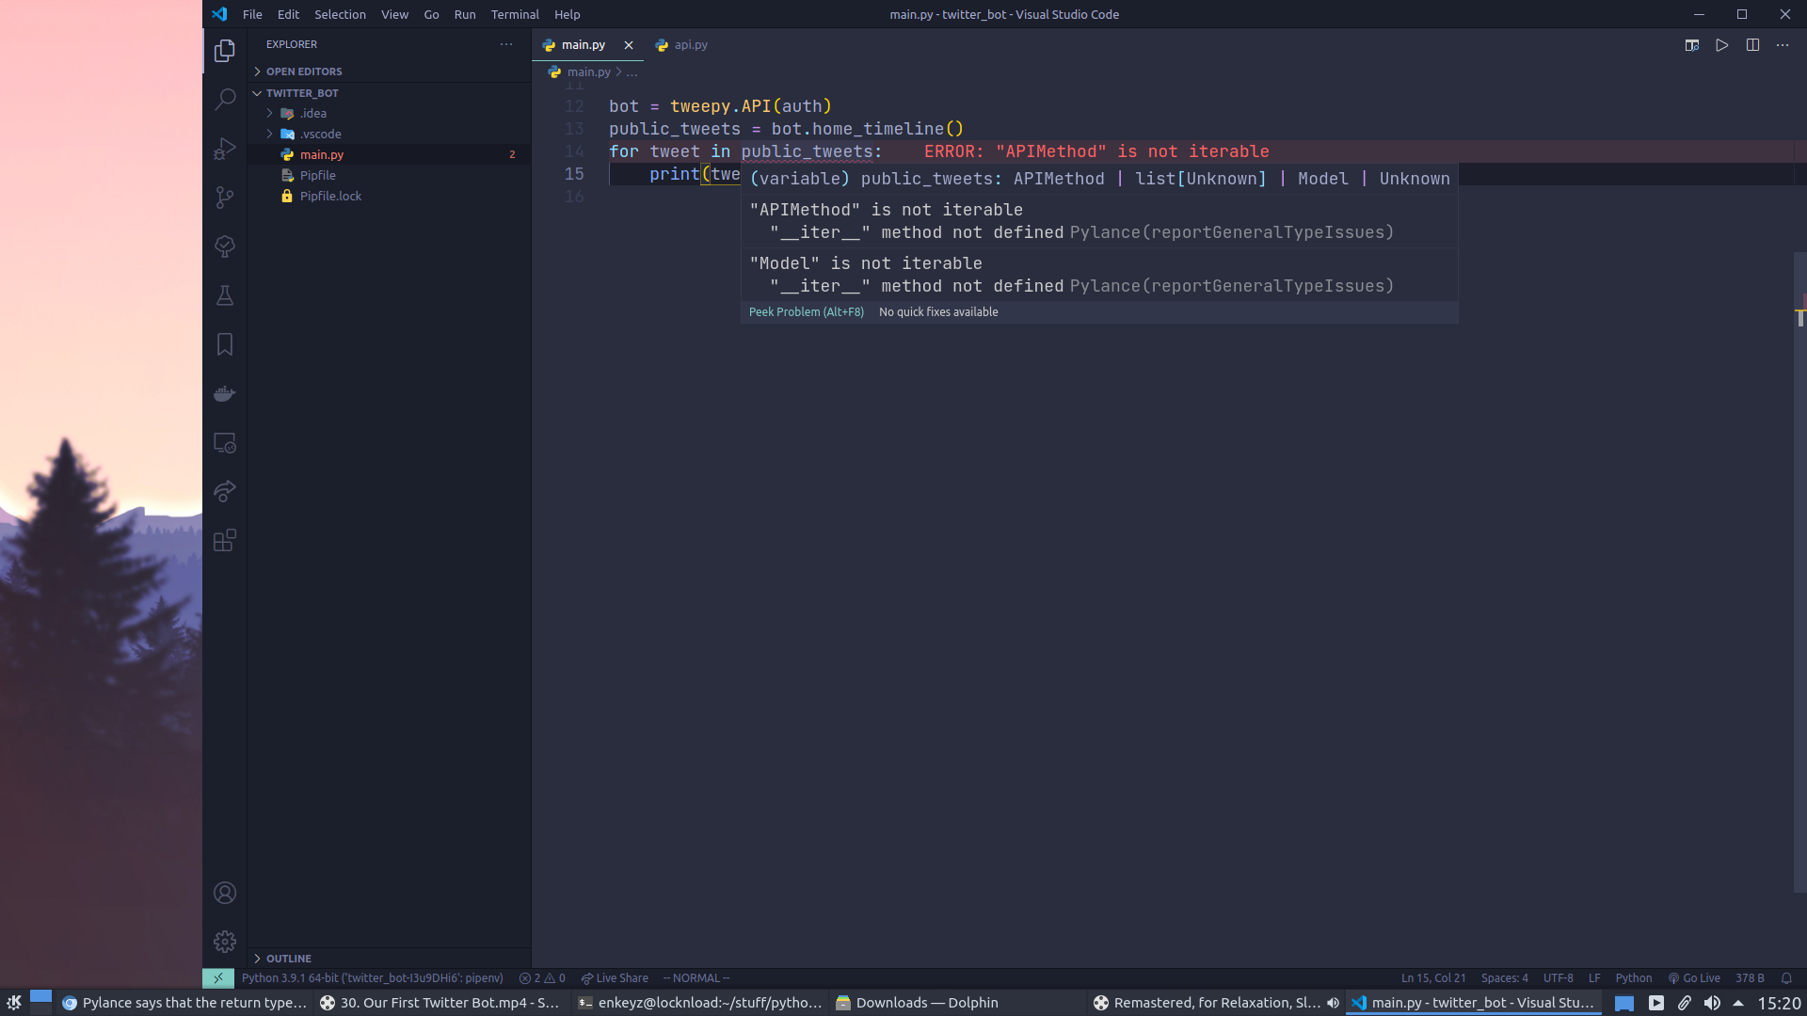This screenshot has width=1807, height=1016.
Task: Open the Terminal menu
Action: click(x=514, y=14)
